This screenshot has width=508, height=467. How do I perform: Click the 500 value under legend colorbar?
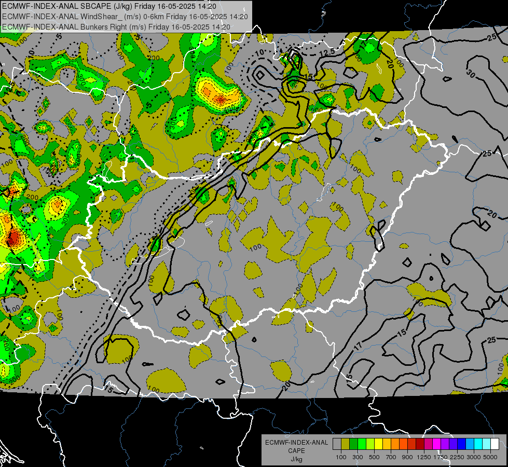click(374, 457)
